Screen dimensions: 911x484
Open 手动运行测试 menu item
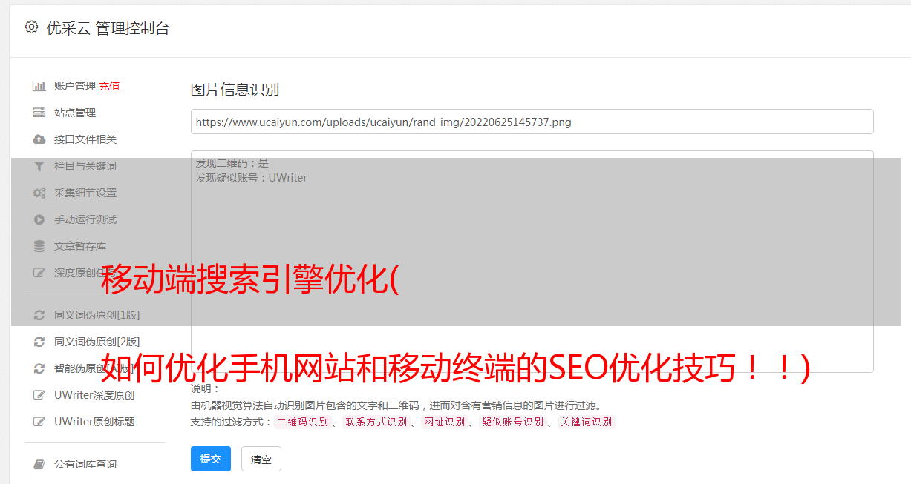(85, 219)
